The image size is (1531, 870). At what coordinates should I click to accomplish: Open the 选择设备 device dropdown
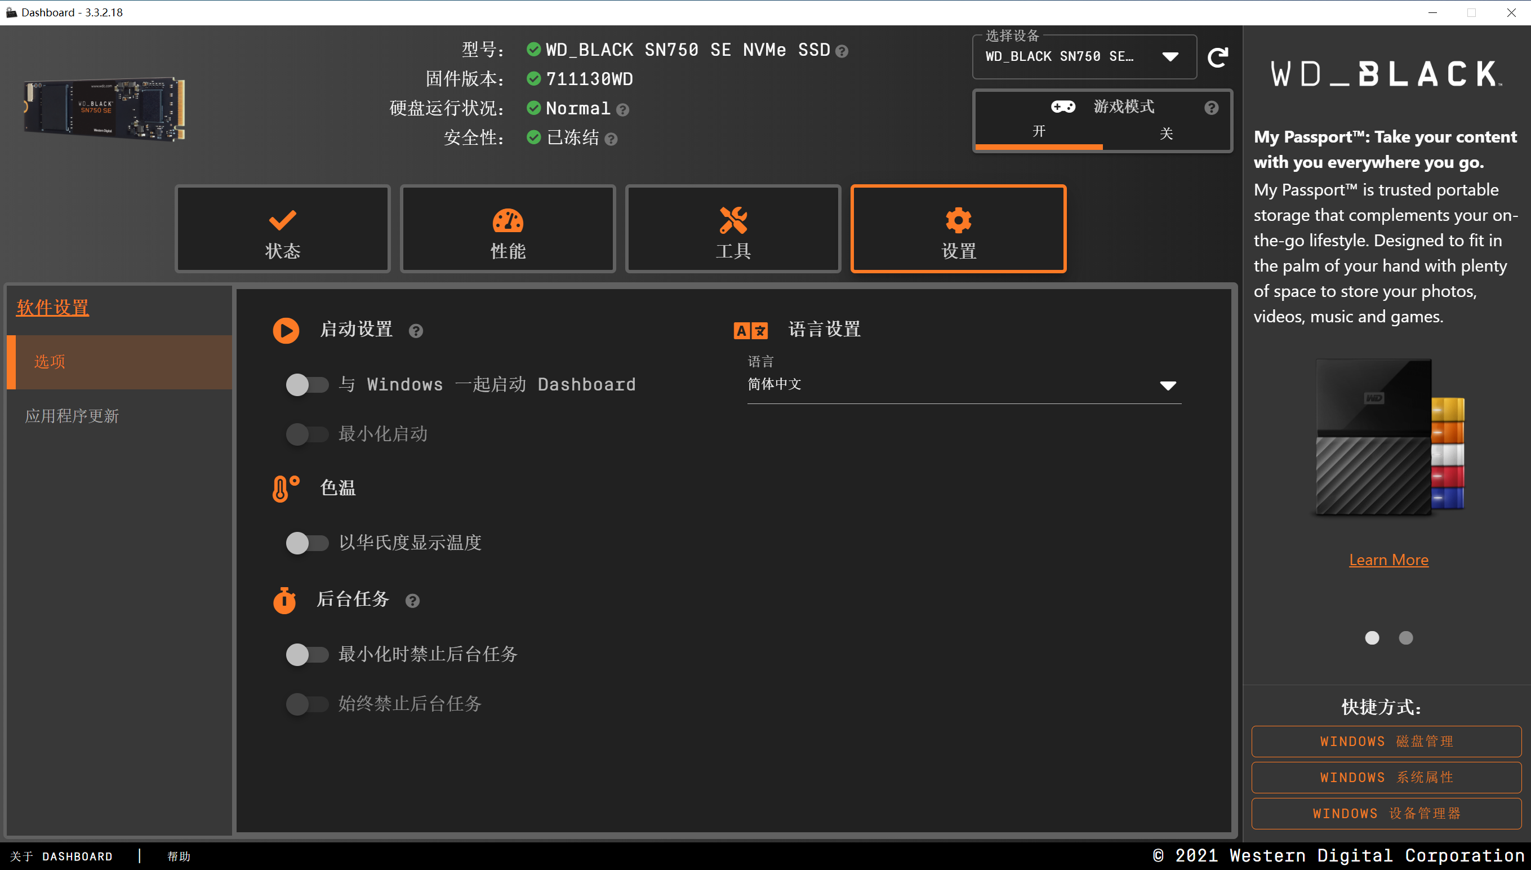(x=1084, y=57)
